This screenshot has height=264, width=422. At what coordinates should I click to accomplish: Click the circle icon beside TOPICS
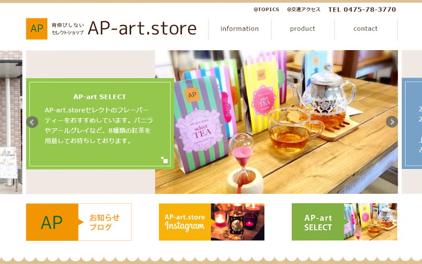[x=255, y=10]
